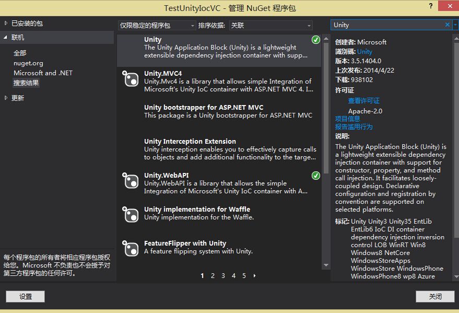Open the help question mark button
The height and width of the screenshot is (313, 459).
click(x=431, y=6)
